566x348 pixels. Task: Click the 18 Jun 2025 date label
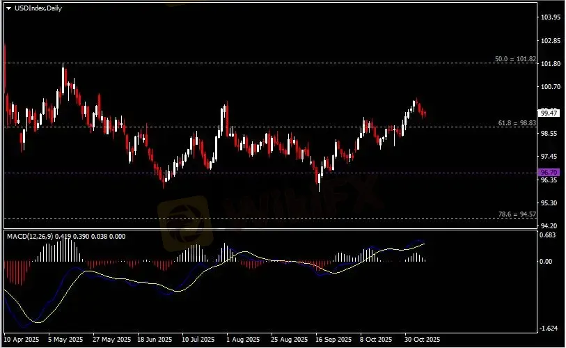click(x=155, y=340)
